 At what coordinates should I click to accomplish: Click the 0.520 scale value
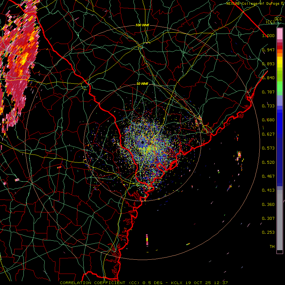(x=268, y=162)
